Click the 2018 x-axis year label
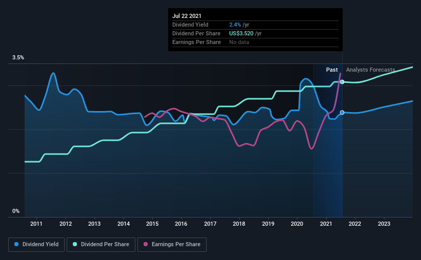Screen dimensions: 421x260 pyautogui.click(x=239, y=224)
